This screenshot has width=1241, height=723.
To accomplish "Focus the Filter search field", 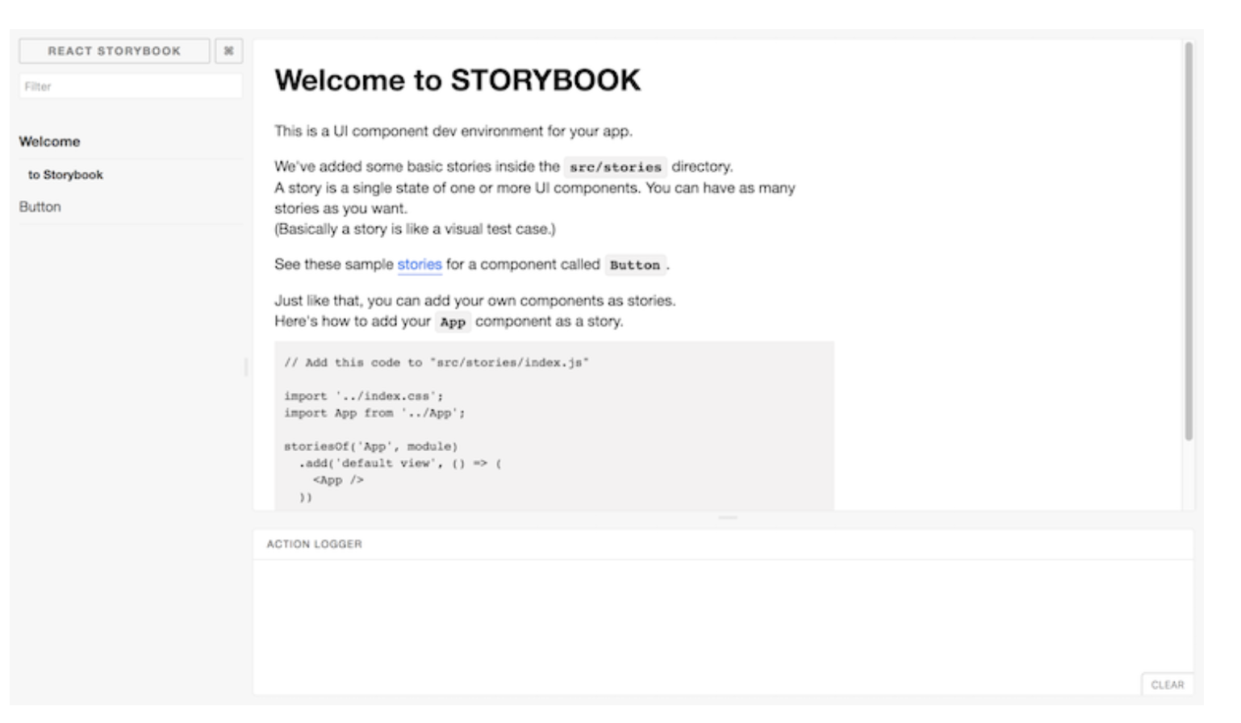I will tap(131, 86).
